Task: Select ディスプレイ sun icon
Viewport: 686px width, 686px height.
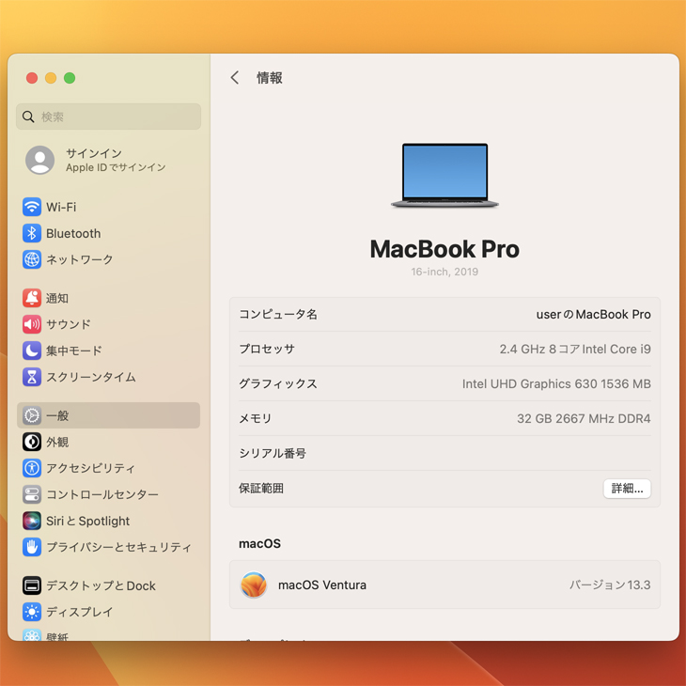Action: click(x=32, y=612)
